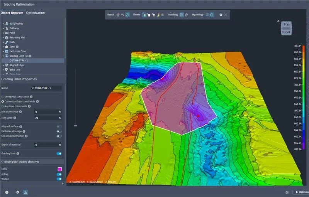Toggle the Grading limit switch

pyautogui.click(x=59, y=153)
